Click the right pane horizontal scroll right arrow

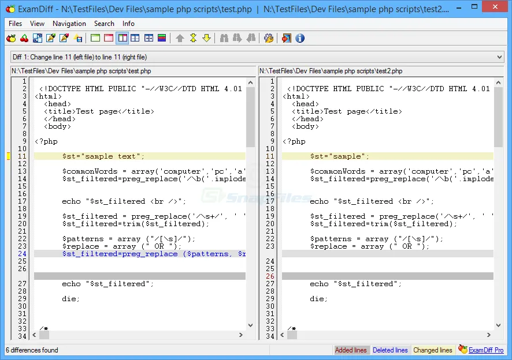pyautogui.click(x=489, y=335)
